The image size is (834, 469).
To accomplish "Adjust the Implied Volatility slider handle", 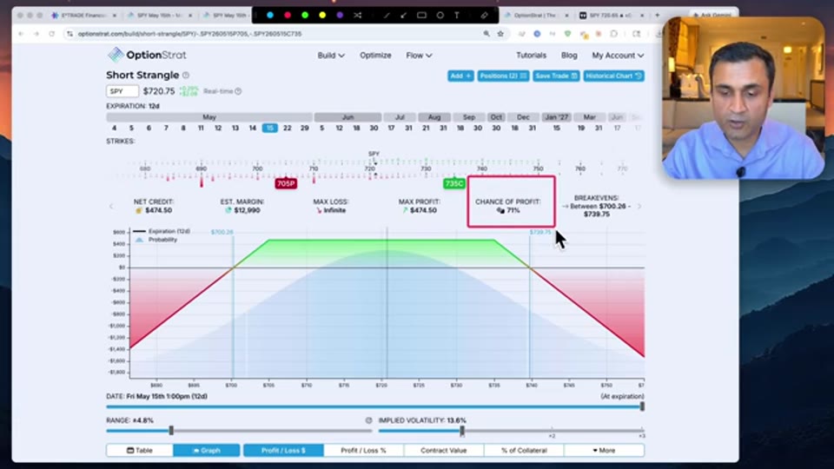I will tap(462, 430).
